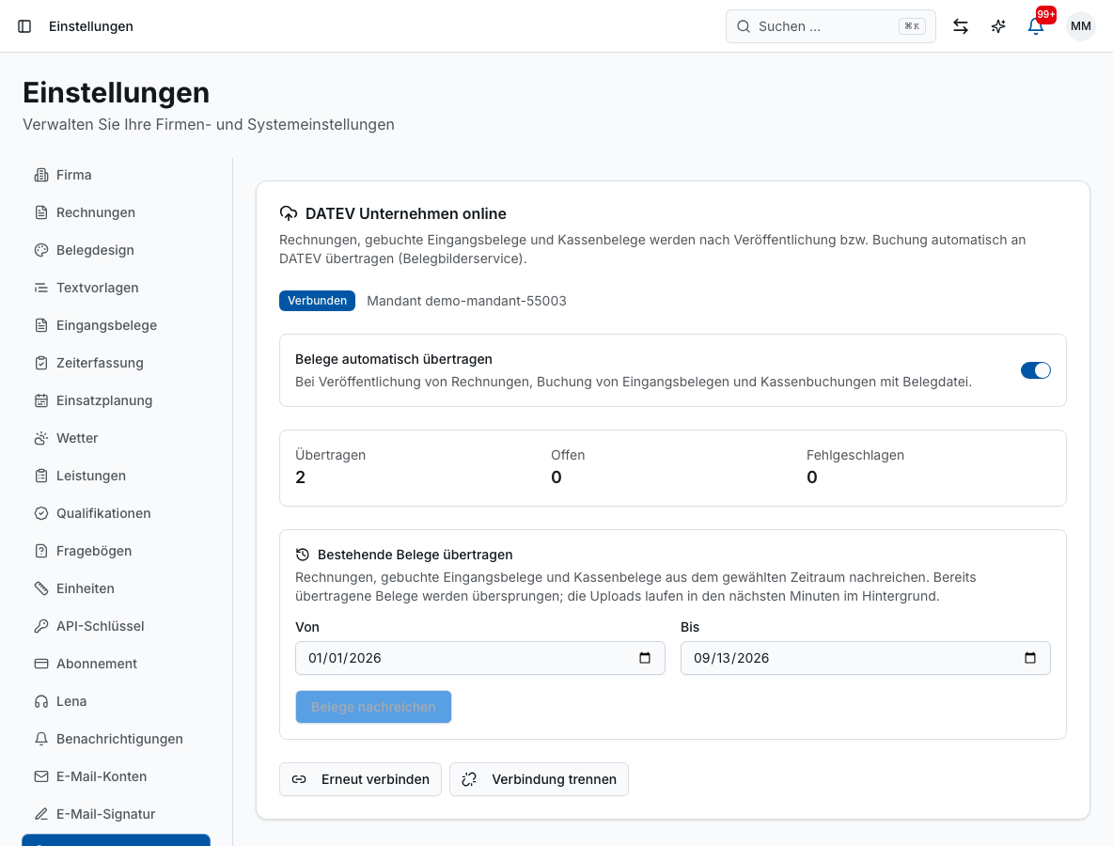Screen dimensions: 1113x846
Task: Click 'DATEV Unternehmen online' heading
Action: coord(406,213)
